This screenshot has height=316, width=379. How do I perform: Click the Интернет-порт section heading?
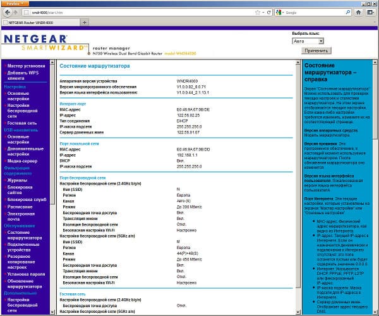click(x=73, y=104)
